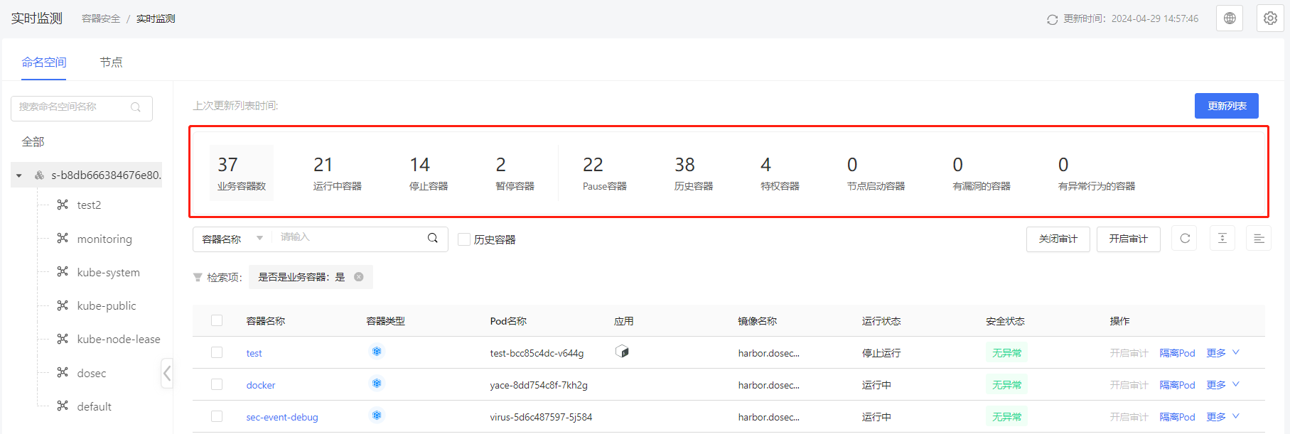Open the sec-event-debug container link
The width and height of the screenshot is (1290, 434).
click(282, 417)
